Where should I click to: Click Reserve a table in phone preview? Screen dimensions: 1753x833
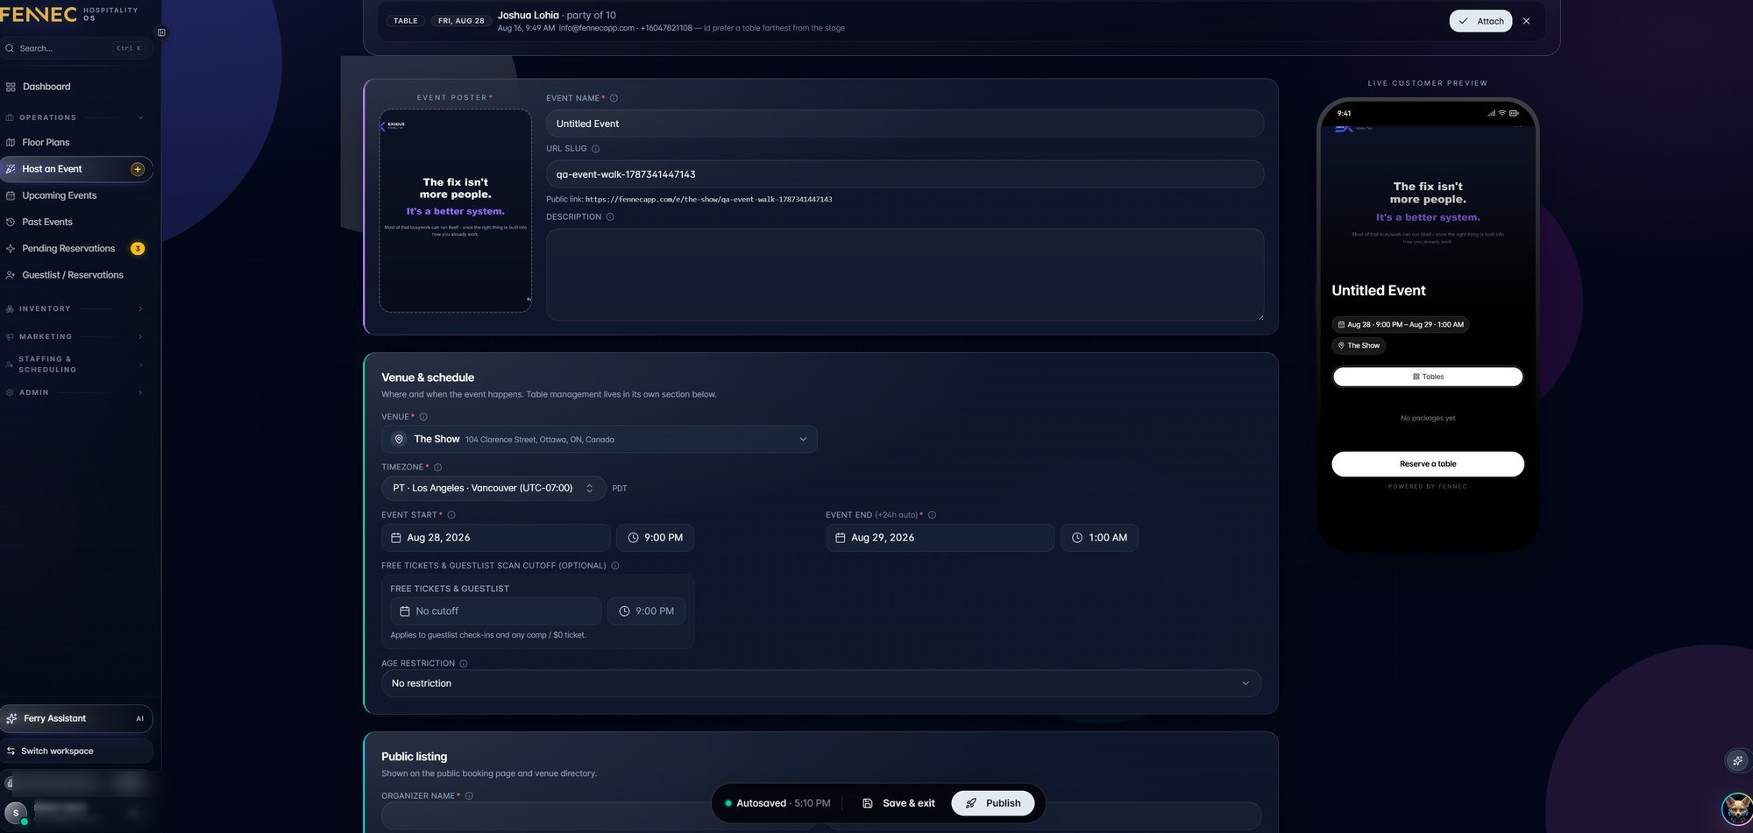pyautogui.click(x=1428, y=464)
